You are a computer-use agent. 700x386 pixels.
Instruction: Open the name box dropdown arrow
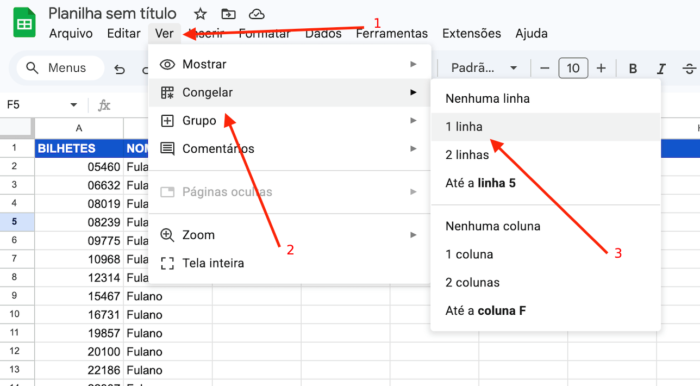pyautogui.click(x=73, y=105)
